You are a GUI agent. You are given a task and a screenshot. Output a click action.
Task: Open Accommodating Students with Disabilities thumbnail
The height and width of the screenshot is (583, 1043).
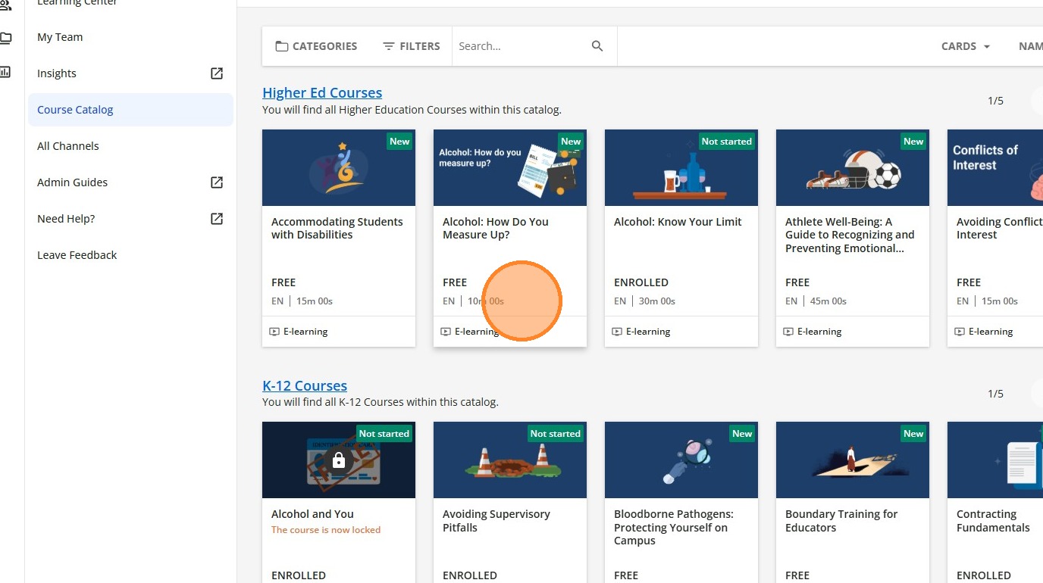[x=339, y=167]
